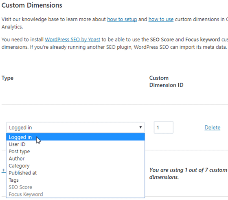The width and height of the screenshot is (228, 200).
Task: Select the 'User ID' option
Action: (x=75, y=144)
